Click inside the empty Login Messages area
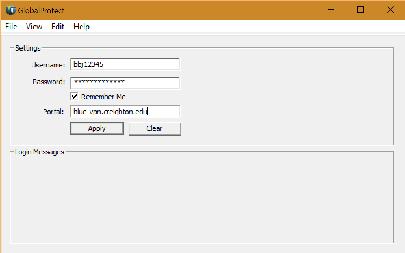Viewport: 405px width, 253px height. tap(201, 198)
